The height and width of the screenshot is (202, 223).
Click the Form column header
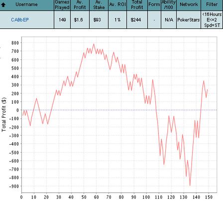click(154, 4)
